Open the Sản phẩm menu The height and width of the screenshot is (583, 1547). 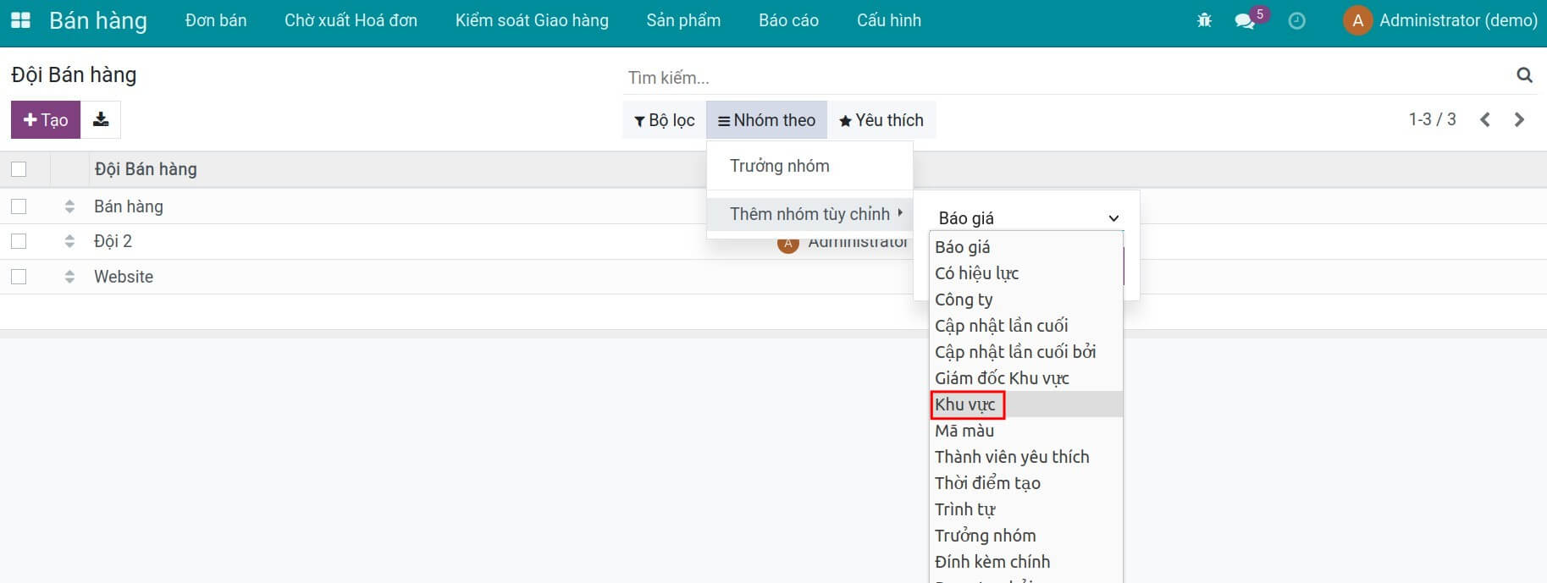click(x=683, y=20)
